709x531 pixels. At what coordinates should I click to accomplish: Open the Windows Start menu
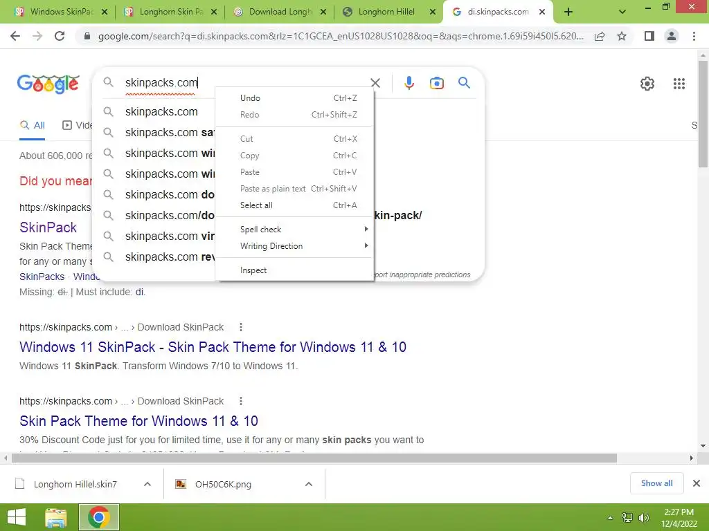[x=17, y=517]
